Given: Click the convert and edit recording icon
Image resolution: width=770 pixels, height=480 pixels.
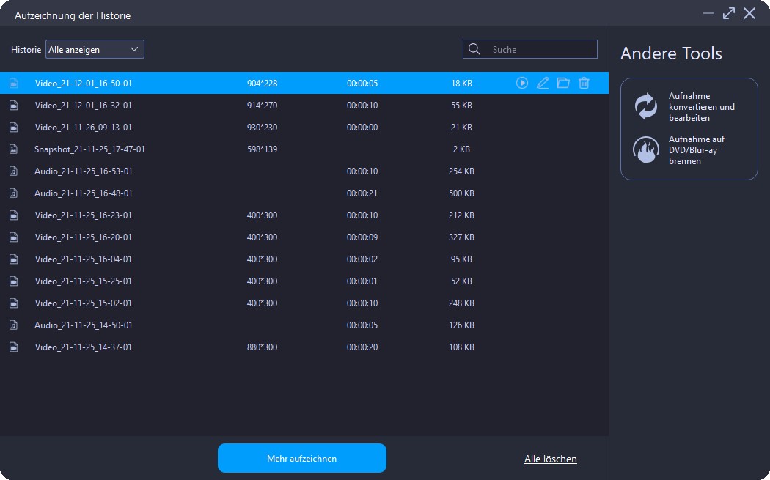Looking at the screenshot, I should tap(646, 107).
